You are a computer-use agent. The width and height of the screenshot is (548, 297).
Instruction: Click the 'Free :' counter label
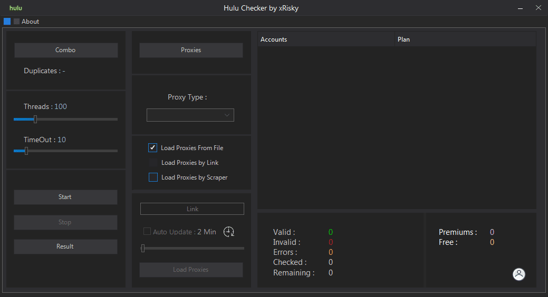(448, 242)
